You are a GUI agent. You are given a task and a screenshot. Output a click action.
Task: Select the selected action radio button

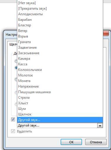click(16, 68)
